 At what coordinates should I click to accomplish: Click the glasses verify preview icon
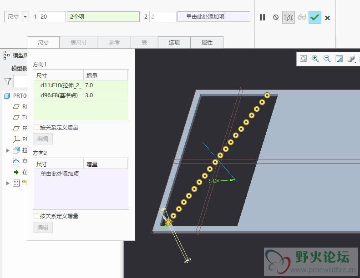point(302,17)
